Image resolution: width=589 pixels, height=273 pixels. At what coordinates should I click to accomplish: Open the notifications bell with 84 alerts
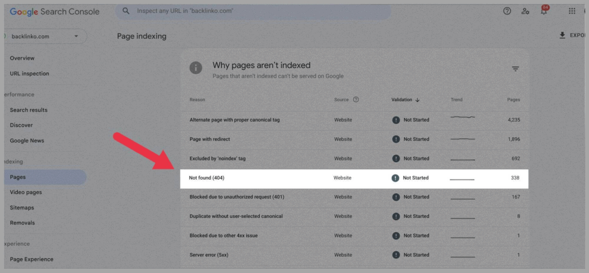pos(543,11)
